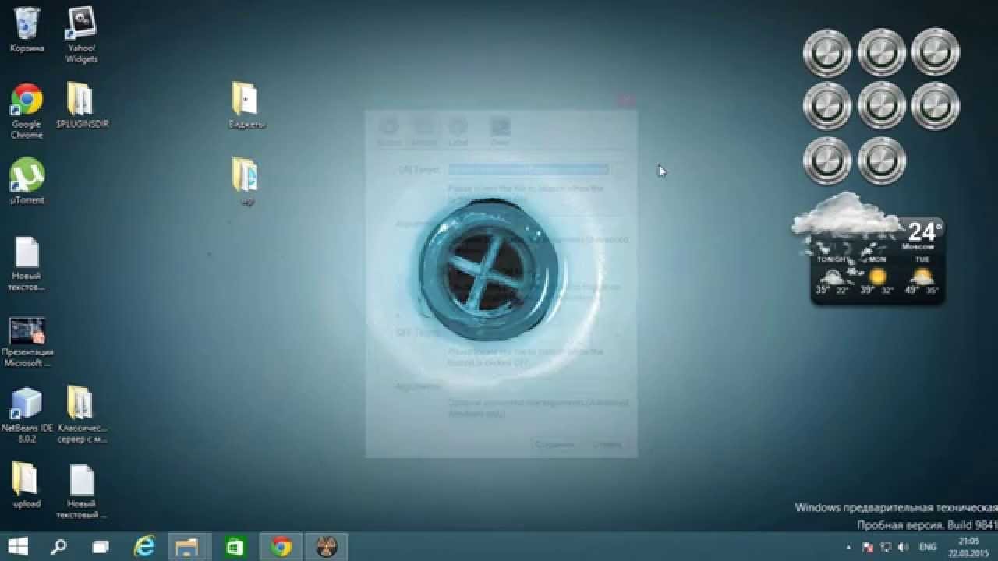Viewport: 998px width, 561px height.
Task: Click the $PLUGINSDIR folder icon
Action: point(81,101)
